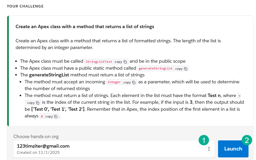This screenshot has width=256, height=160.
Task: Click the red Integer code text
Action: coord(114,82)
